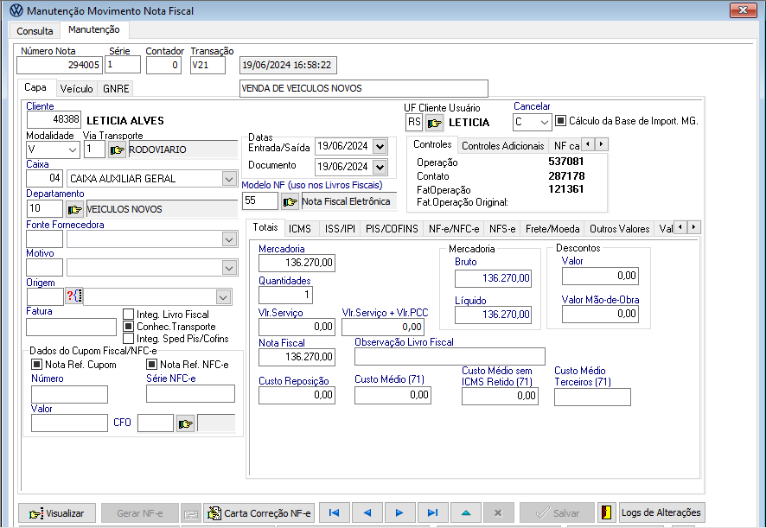Switch to the Veículo tab
Viewport: 766px width, 528px height.
pos(76,88)
